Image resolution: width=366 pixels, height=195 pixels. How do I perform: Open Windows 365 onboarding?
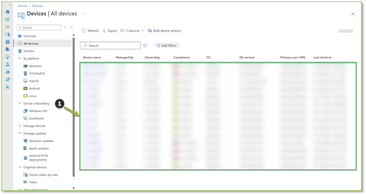pyautogui.click(x=38, y=111)
